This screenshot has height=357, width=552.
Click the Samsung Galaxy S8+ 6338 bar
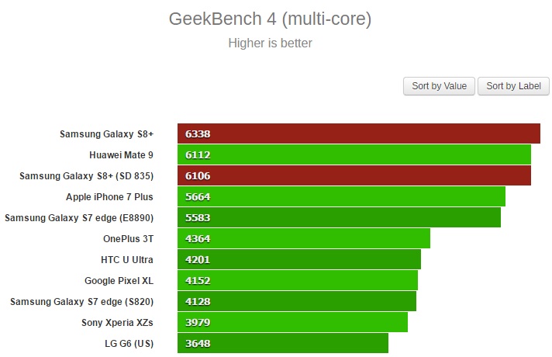[358, 133]
